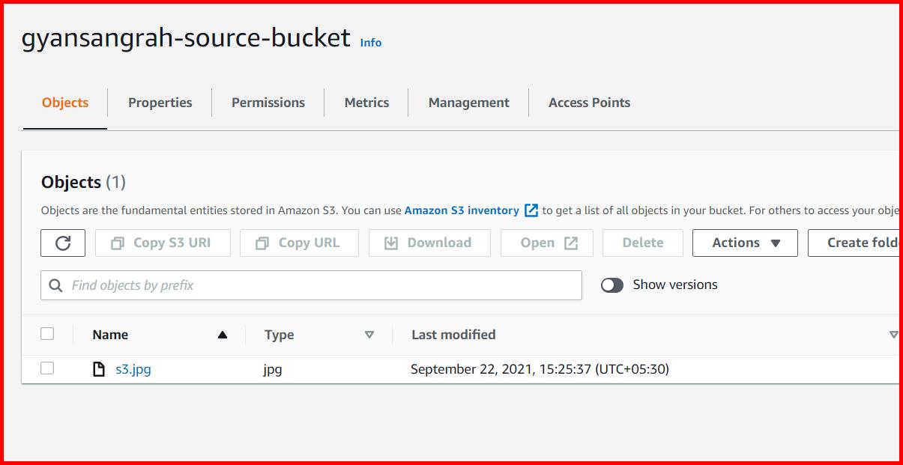Open the Amazon S3 inventory link
Screen dimensions: 903x465
462,210
